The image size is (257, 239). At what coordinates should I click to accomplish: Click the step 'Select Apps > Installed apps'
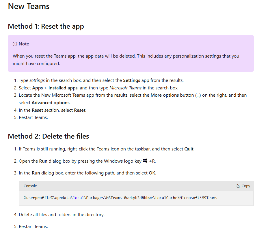(99, 88)
